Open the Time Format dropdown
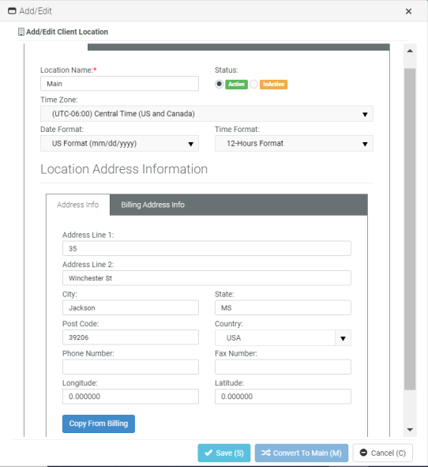The height and width of the screenshot is (467, 428). 294,144
